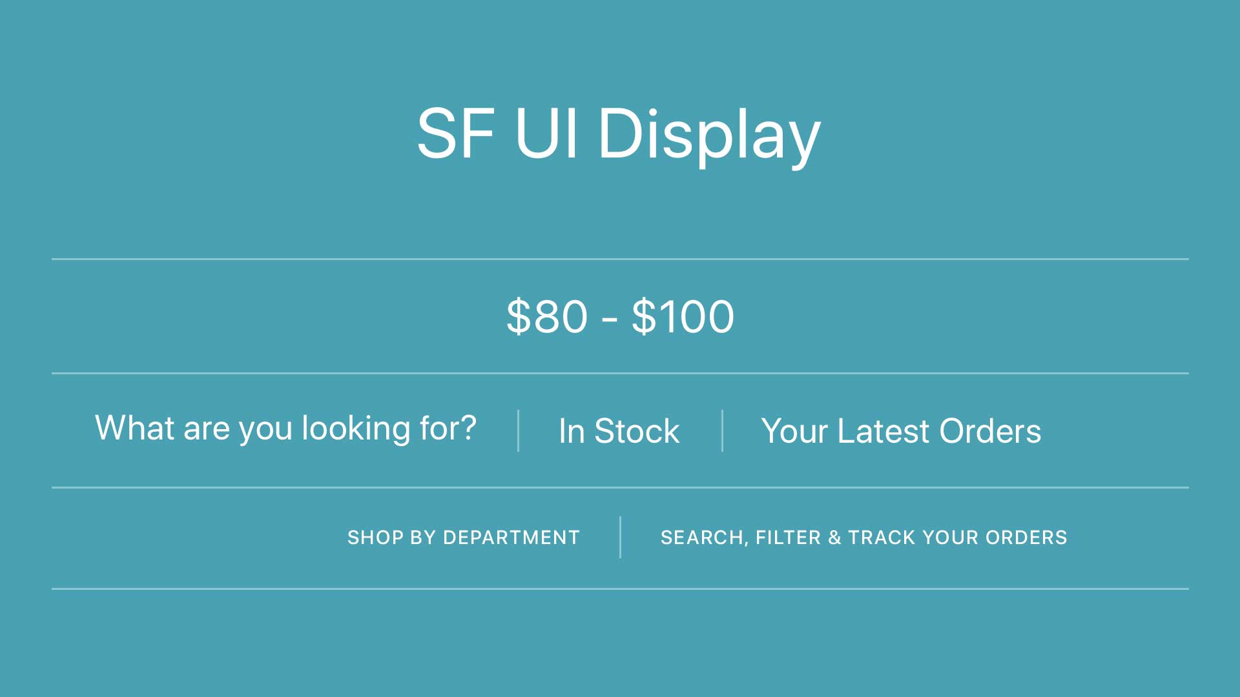Viewport: 1240px width, 697px height.
Task: Click the bottom horizontal line under the footer links
Action: point(620,589)
